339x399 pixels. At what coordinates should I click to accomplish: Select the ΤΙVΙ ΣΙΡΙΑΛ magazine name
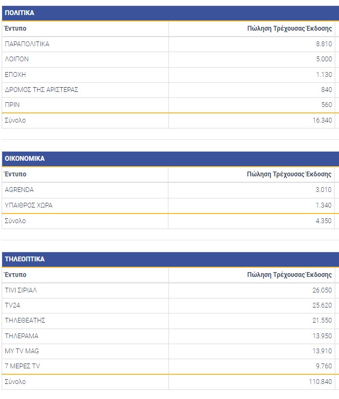(x=21, y=290)
